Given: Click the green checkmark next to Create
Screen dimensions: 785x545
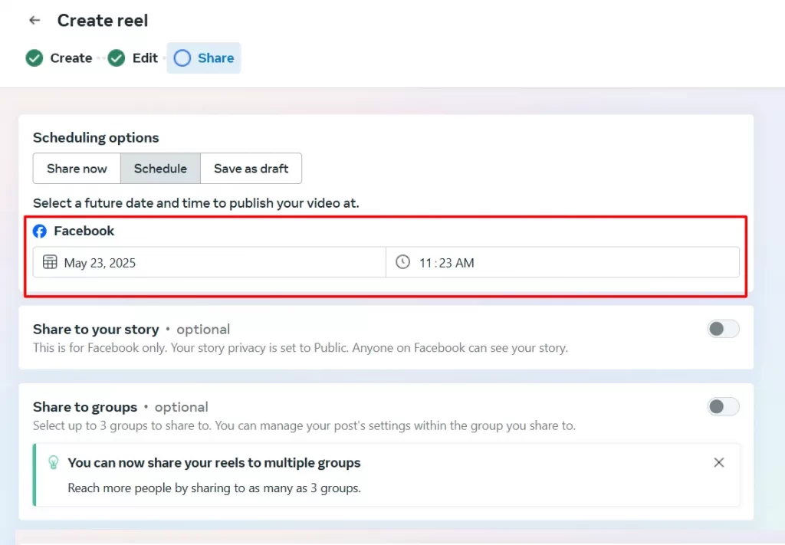Looking at the screenshot, I should 34,58.
